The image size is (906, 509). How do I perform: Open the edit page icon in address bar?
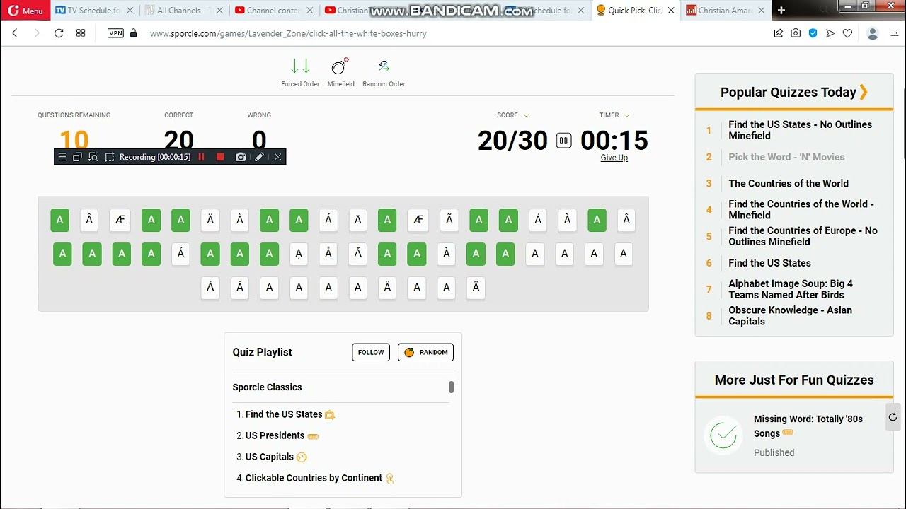(779, 33)
